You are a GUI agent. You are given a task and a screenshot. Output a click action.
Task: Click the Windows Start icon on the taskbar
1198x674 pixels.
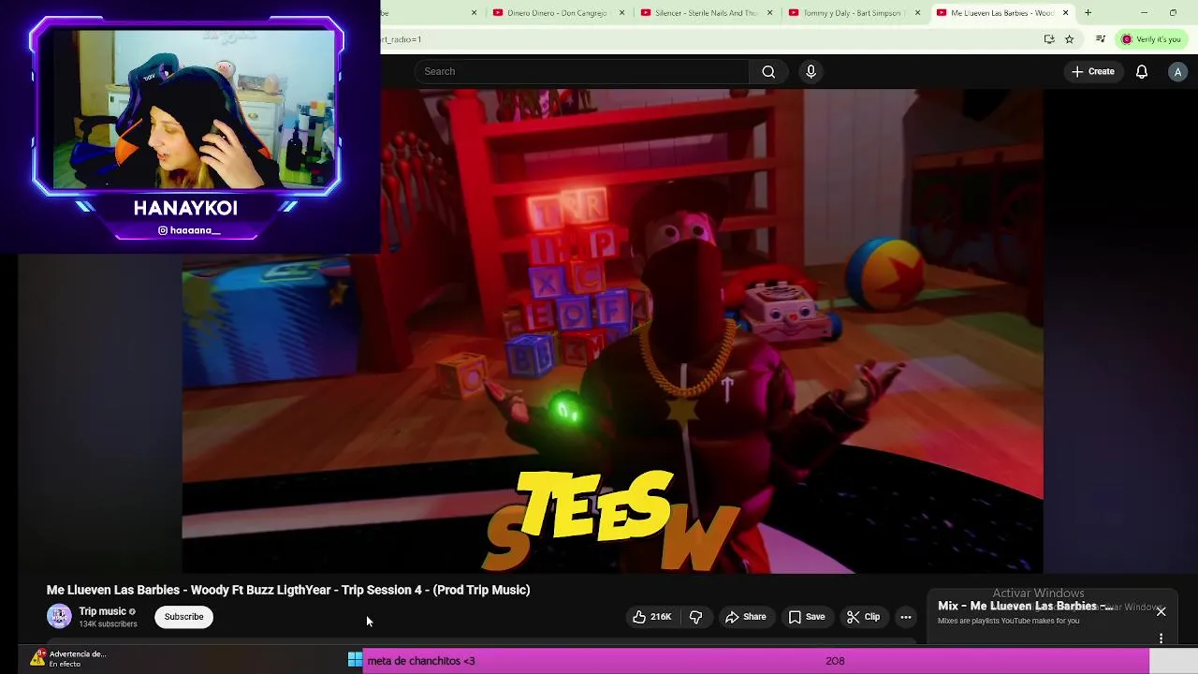tap(355, 660)
